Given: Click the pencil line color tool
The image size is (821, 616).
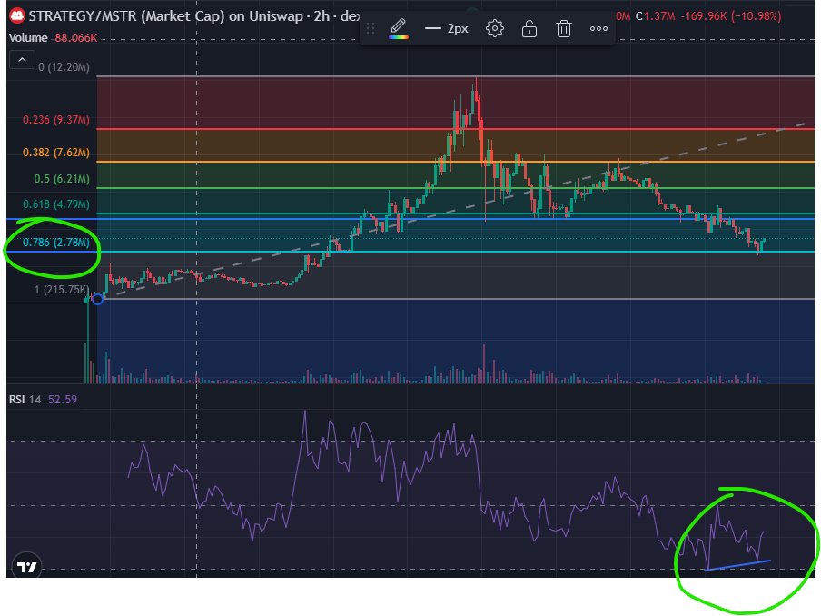Looking at the screenshot, I should click(x=399, y=28).
